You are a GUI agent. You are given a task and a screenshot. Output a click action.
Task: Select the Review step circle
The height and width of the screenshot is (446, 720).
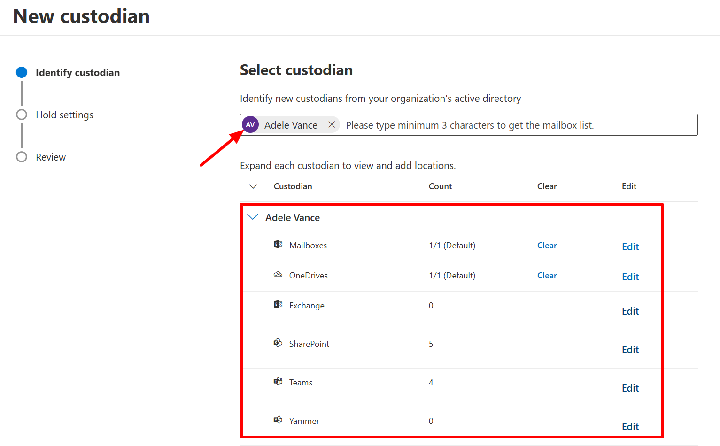(x=22, y=157)
